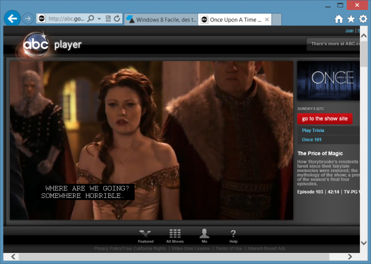Open the Video User License link
This screenshot has width=371, height=264.
coord(190,249)
